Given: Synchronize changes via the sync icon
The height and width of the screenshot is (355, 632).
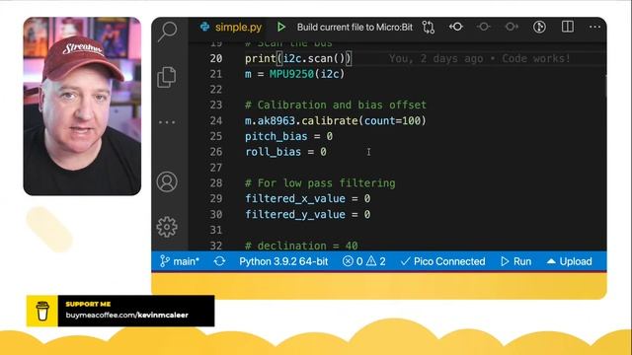Looking at the screenshot, I should [x=219, y=261].
